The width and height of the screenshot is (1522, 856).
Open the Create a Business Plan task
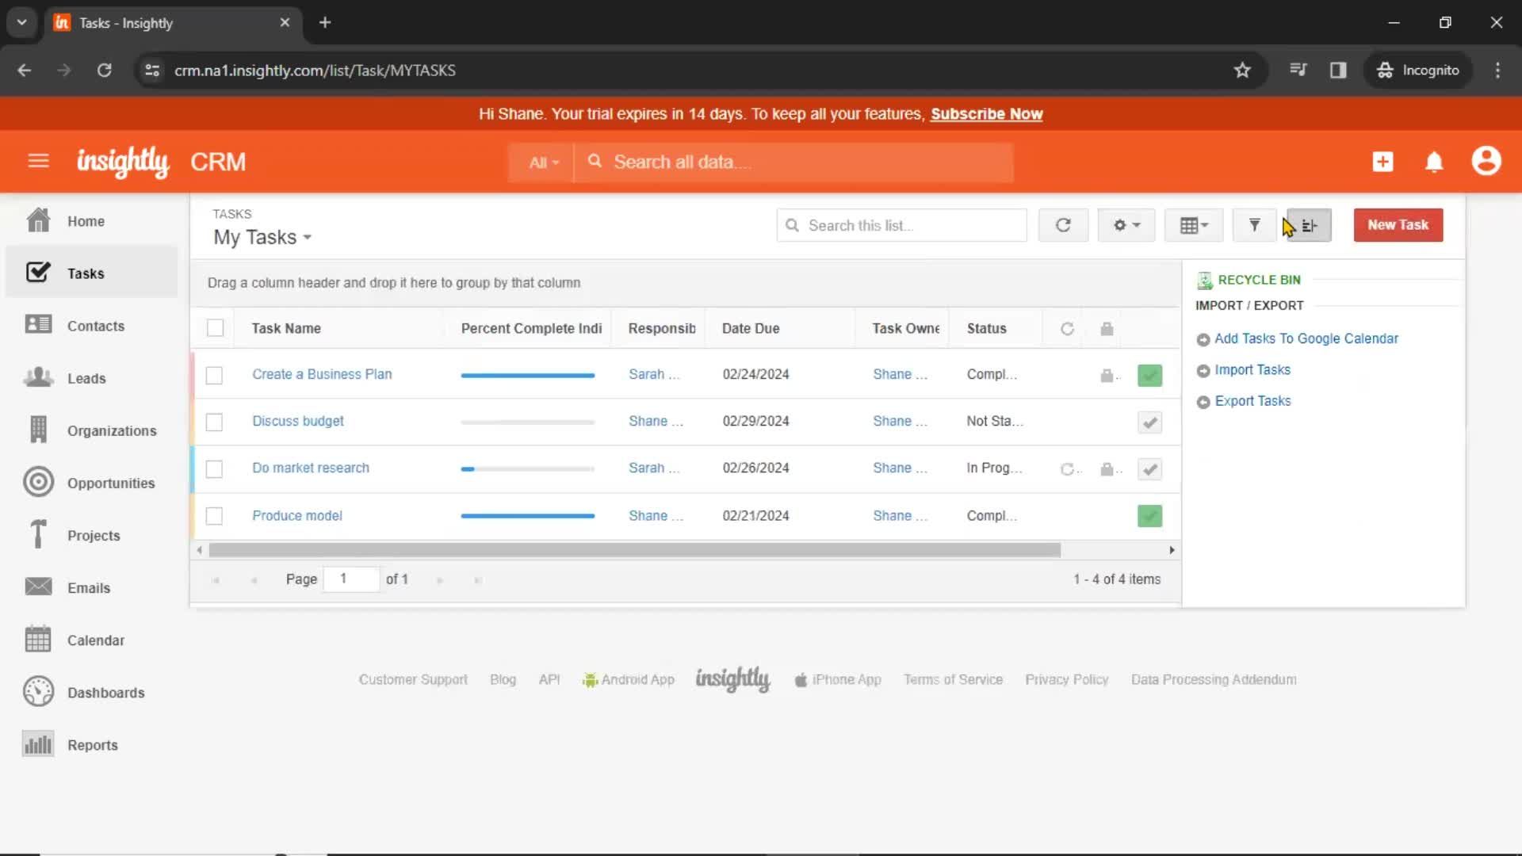point(322,374)
